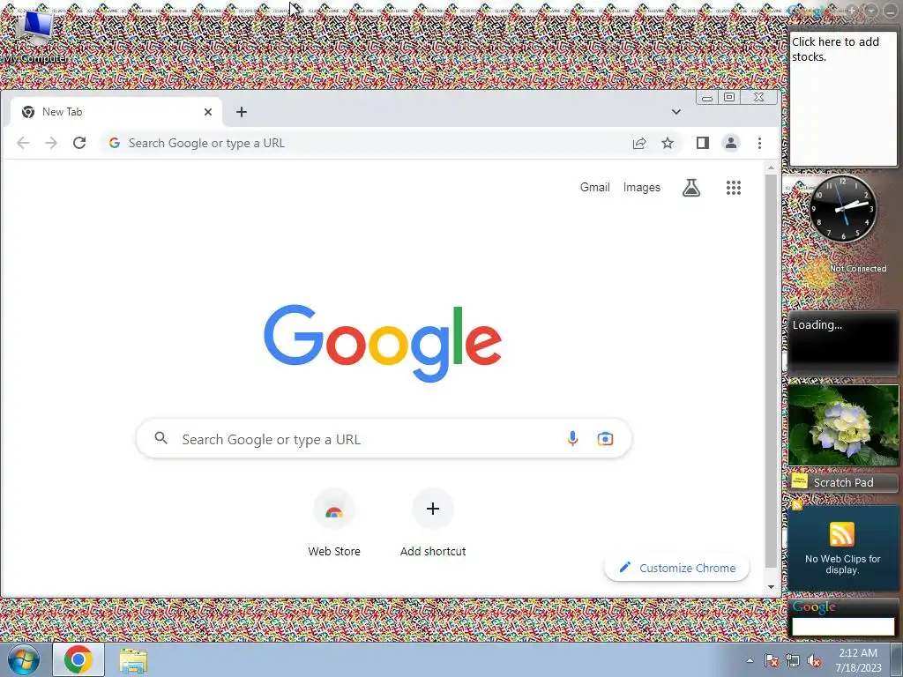Bookmark this tab with the star icon

[x=668, y=143]
